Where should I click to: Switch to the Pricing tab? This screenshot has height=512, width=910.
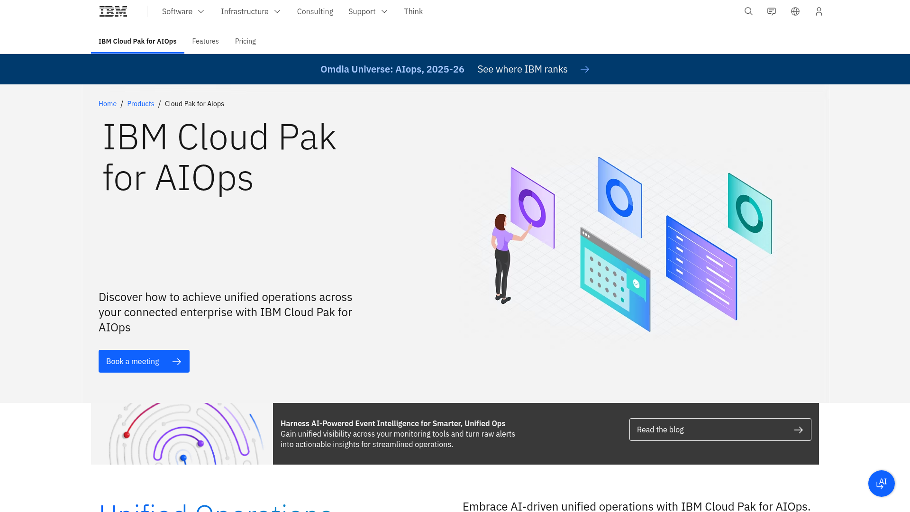point(246,41)
